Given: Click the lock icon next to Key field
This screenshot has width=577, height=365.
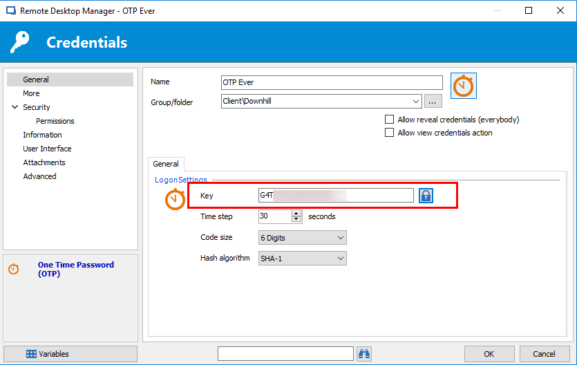Looking at the screenshot, I should (x=426, y=196).
